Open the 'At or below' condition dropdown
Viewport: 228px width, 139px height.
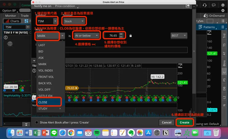86,36
